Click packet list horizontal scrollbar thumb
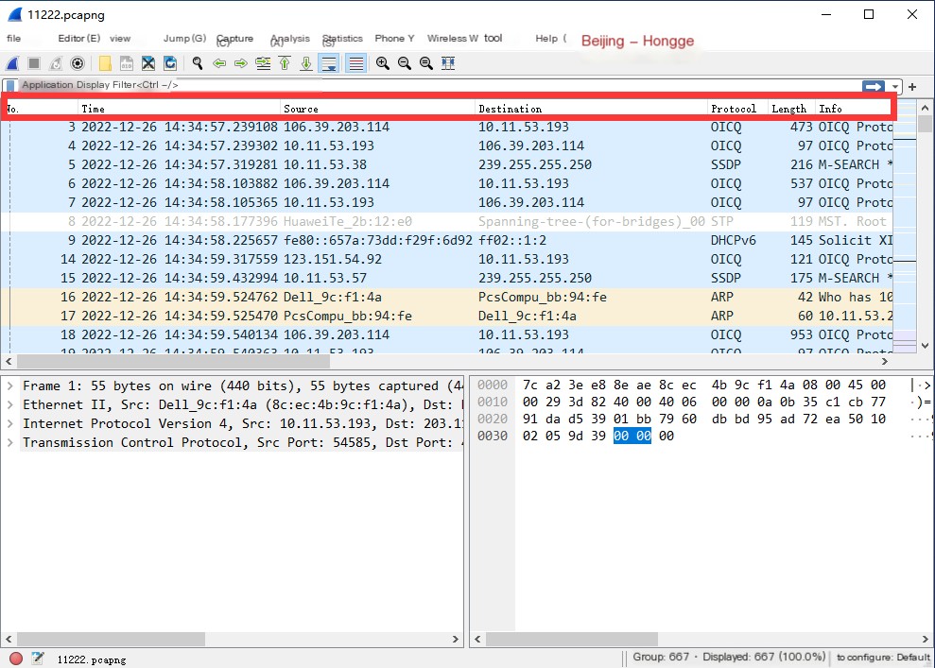 tap(173, 361)
